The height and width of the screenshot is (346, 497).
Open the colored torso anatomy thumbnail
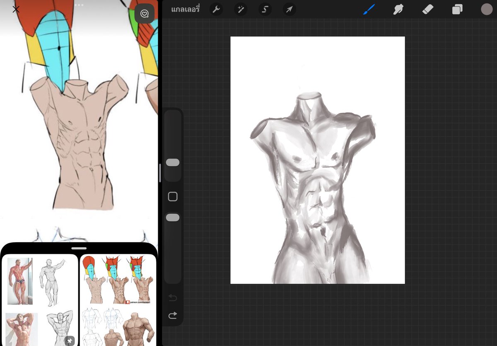118,280
